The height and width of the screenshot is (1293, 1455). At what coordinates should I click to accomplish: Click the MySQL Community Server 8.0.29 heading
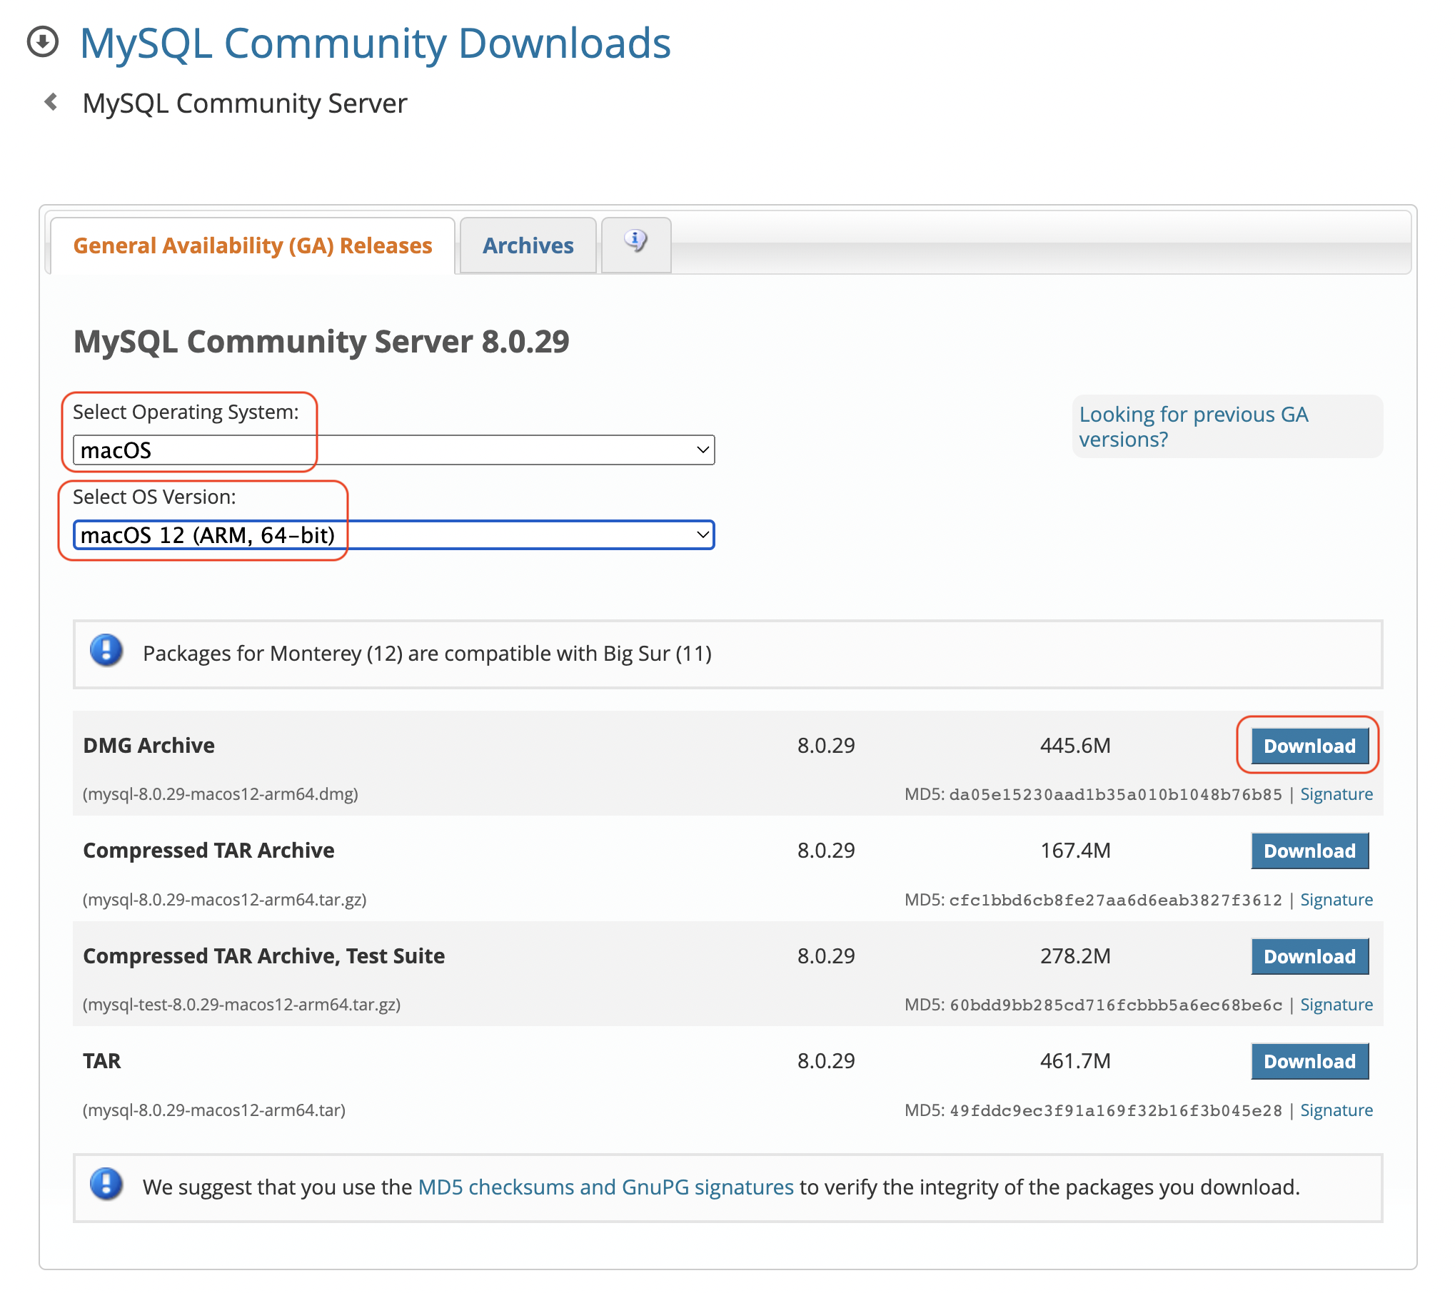pyautogui.click(x=321, y=341)
